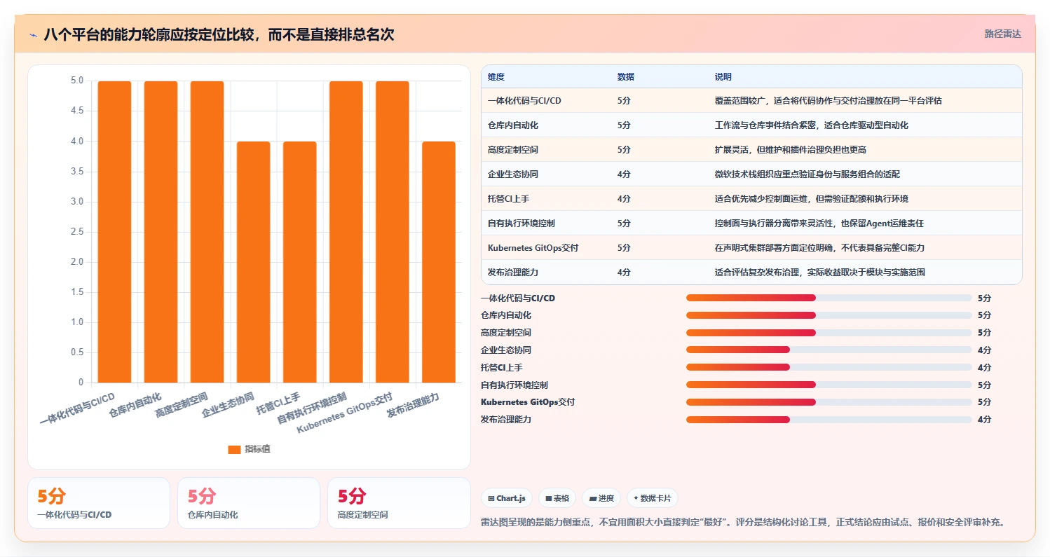Image resolution: width=1050 pixels, height=557 pixels.
Task: Click description 扩展灵活，但维护和插件治理负担也更高
Action: pyautogui.click(x=791, y=149)
